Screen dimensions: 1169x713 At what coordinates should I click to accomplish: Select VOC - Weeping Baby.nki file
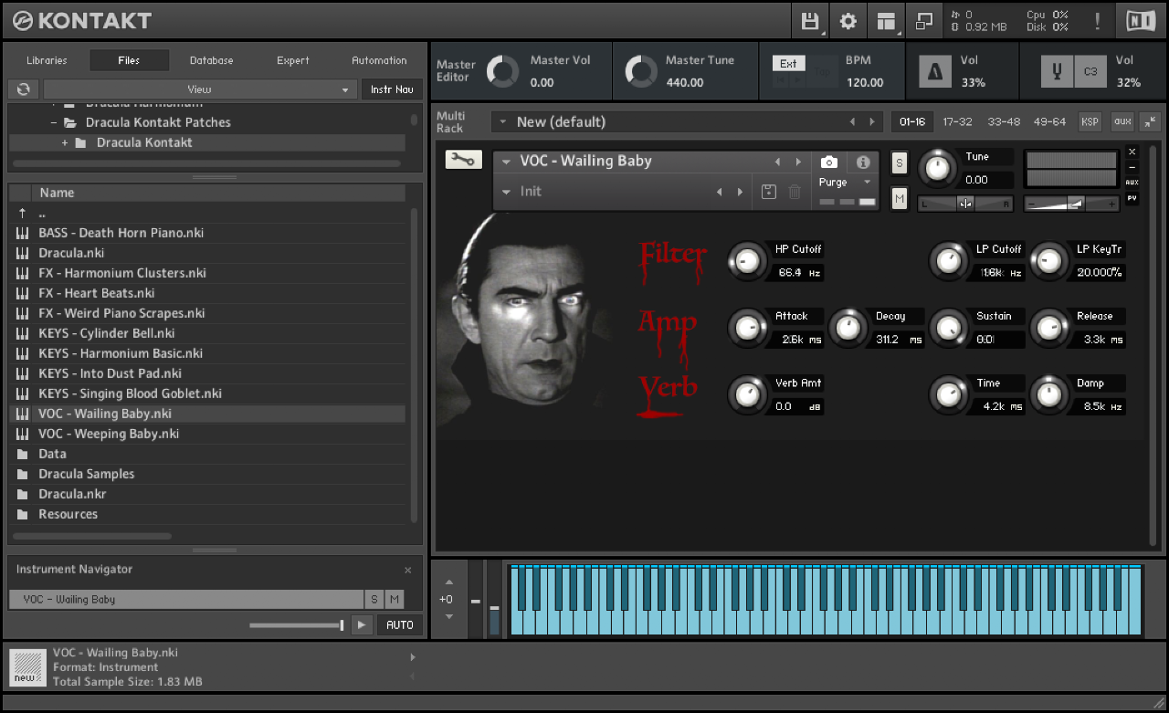click(x=207, y=434)
